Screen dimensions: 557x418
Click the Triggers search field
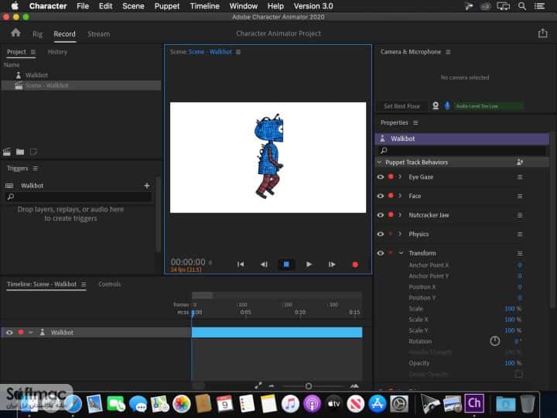78,197
